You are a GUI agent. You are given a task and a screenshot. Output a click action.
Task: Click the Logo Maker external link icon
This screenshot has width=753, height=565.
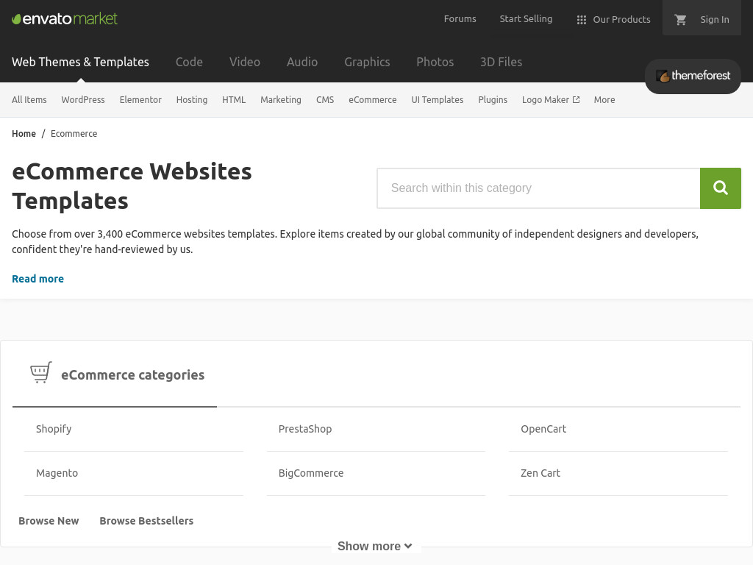click(577, 99)
